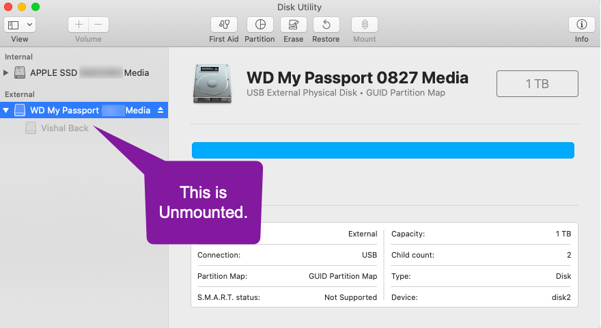This screenshot has width=601, height=328.
Task: Click the APPLE SSD drive icon
Action: pyautogui.click(x=20, y=72)
